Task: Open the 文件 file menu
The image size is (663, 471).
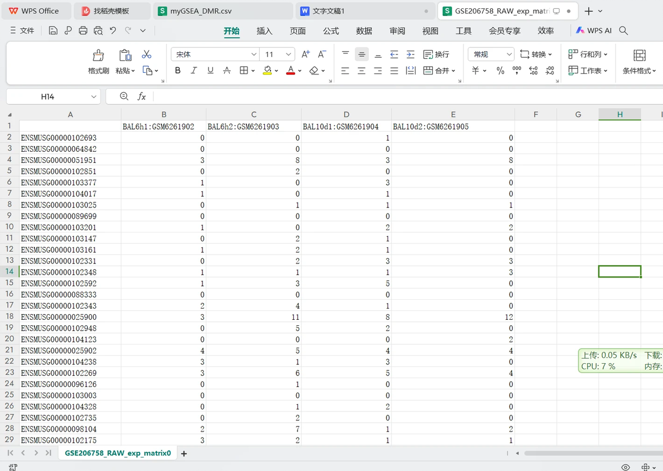Action: 22,31
